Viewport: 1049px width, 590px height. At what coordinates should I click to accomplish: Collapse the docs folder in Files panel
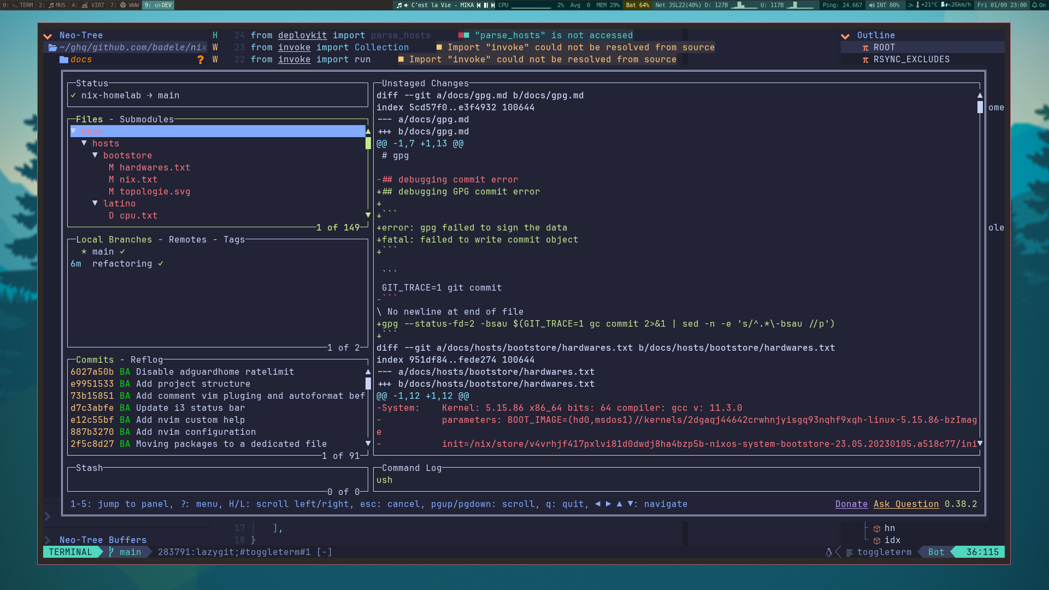[x=73, y=132]
